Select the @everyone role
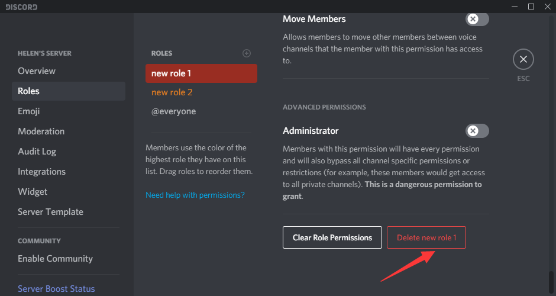The width and height of the screenshot is (556, 296). coord(173,111)
